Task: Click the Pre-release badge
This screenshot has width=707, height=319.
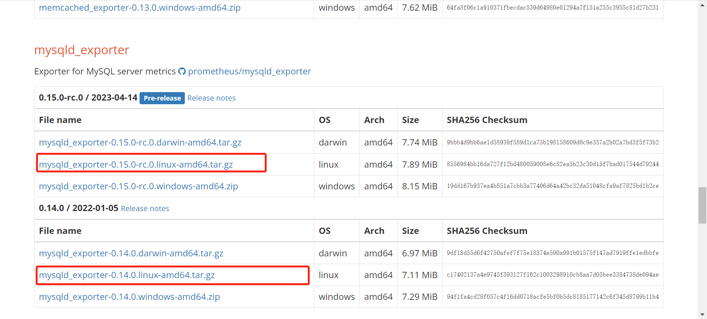Action: [x=162, y=98]
